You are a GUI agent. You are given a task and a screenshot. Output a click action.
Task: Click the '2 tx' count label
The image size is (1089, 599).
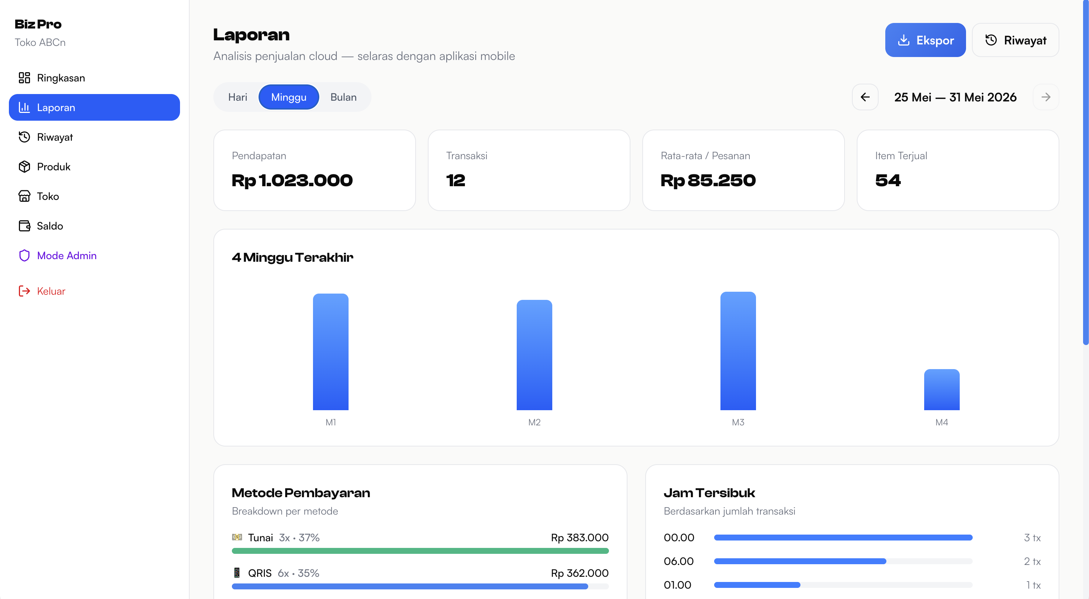coord(1032,561)
